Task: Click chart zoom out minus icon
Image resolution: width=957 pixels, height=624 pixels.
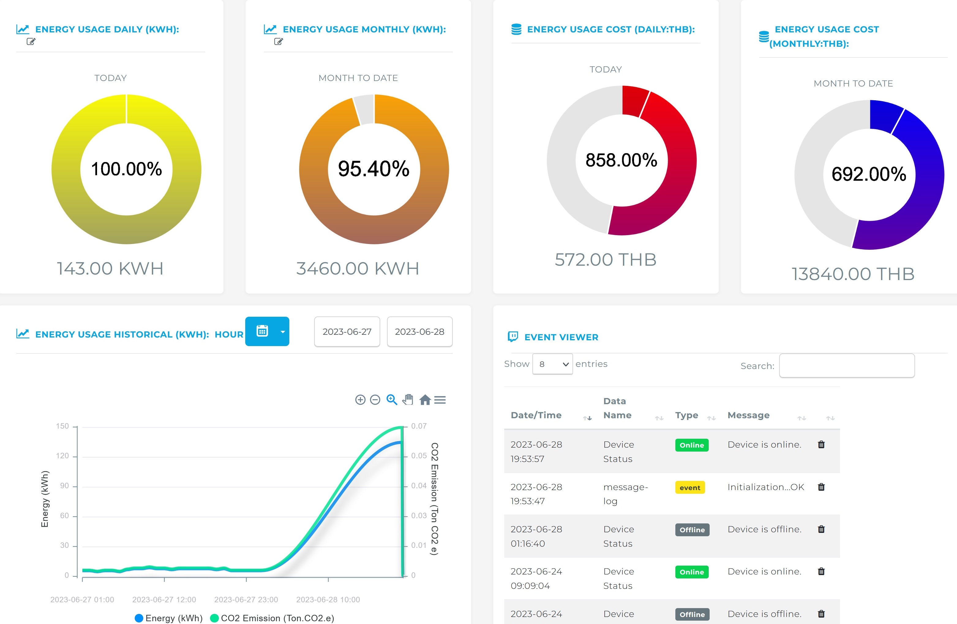Action: 375,400
